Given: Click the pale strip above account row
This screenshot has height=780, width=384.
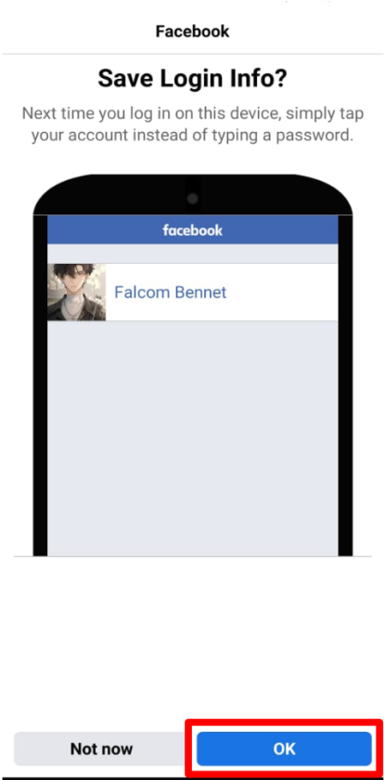Looking at the screenshot, I should point(193,253).
